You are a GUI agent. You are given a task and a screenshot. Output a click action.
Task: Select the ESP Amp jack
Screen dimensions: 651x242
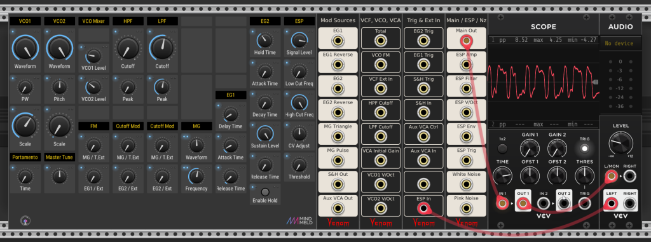click(466, 65)
